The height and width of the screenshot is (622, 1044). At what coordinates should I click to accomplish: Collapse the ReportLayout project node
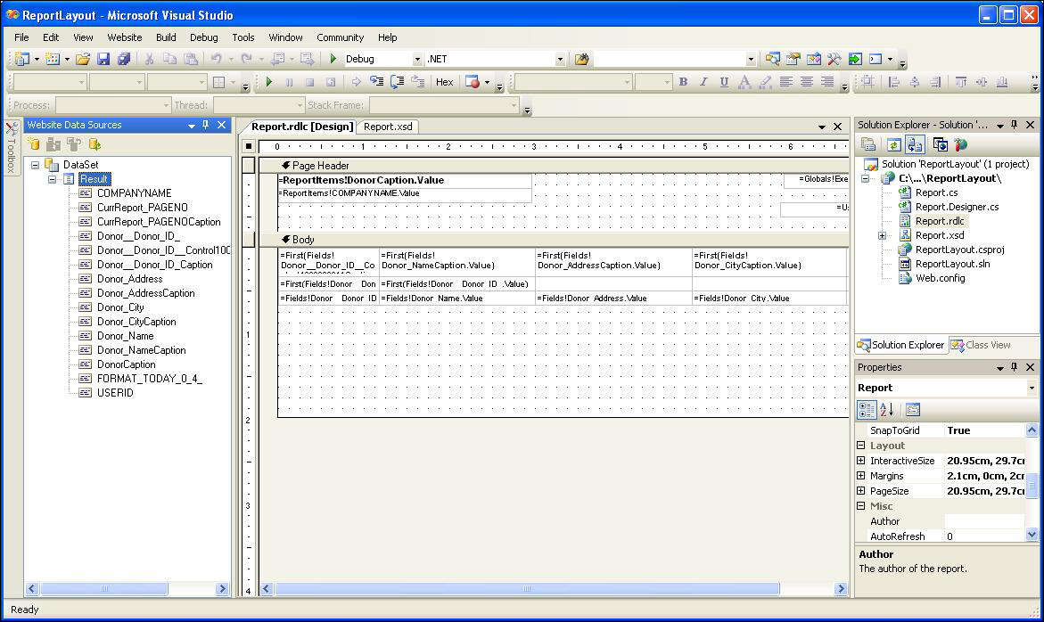point(865,178)
